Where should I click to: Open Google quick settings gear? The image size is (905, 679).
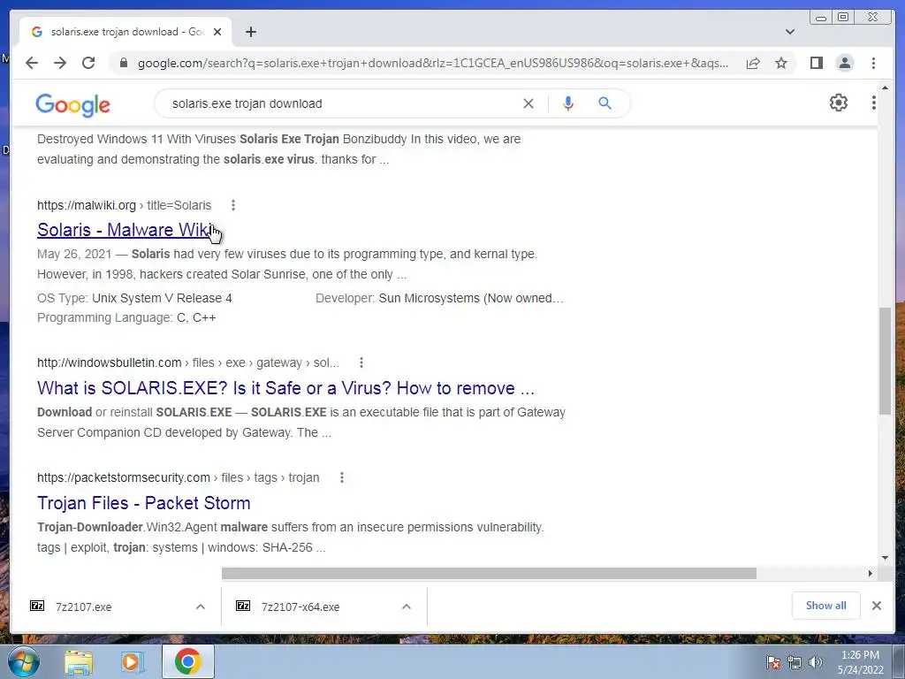coord(838,103)
